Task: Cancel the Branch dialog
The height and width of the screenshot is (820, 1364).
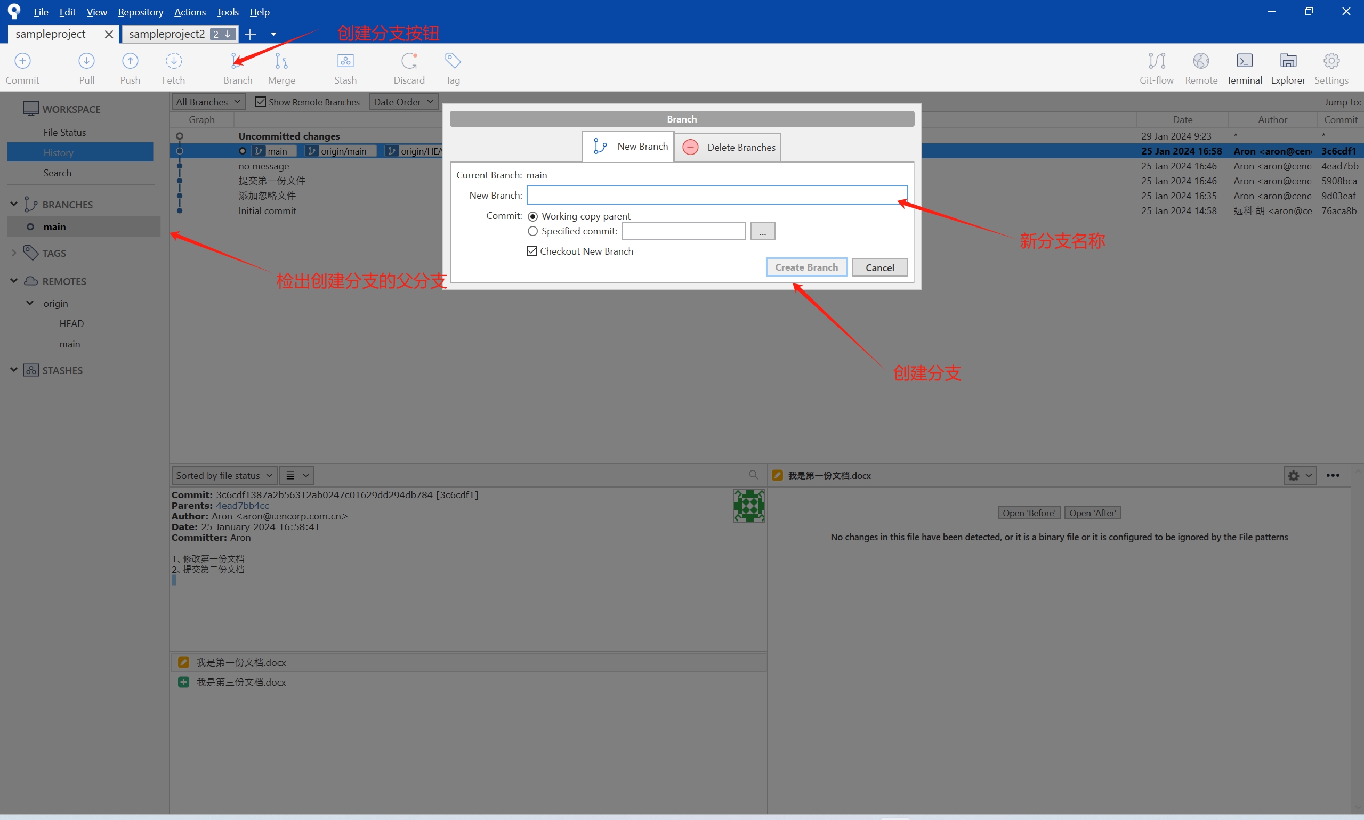Action: [879, 267]
